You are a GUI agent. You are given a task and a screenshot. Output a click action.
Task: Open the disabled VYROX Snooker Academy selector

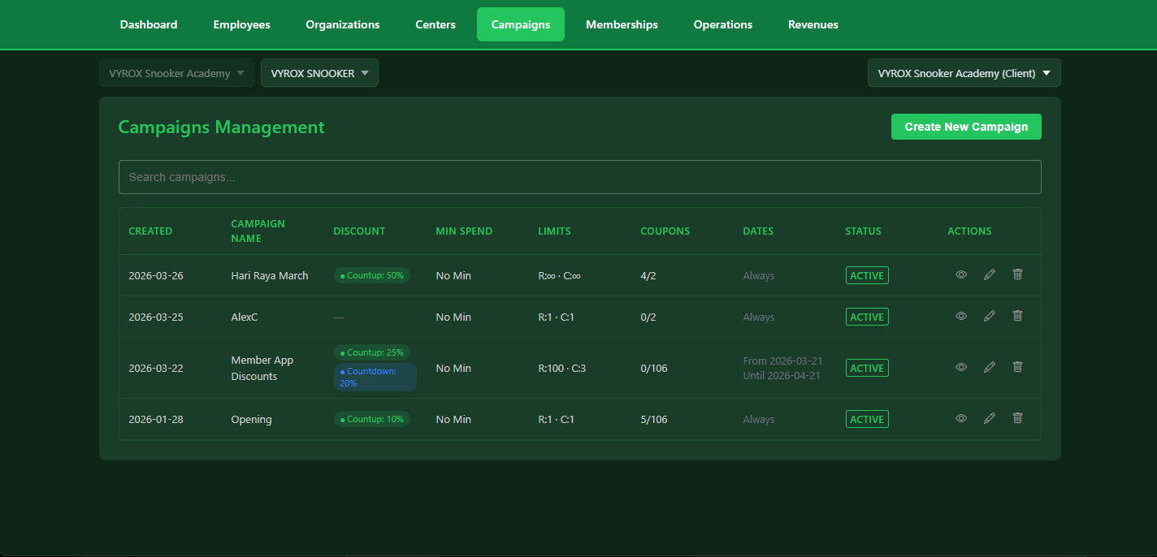176,72
